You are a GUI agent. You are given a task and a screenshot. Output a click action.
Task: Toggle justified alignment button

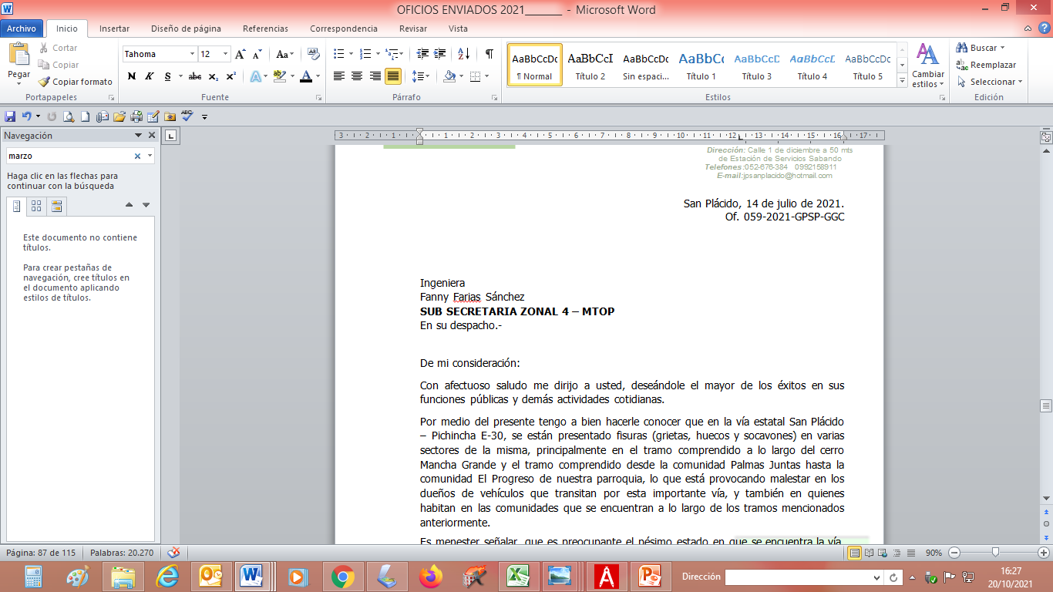tap(393, 76)
